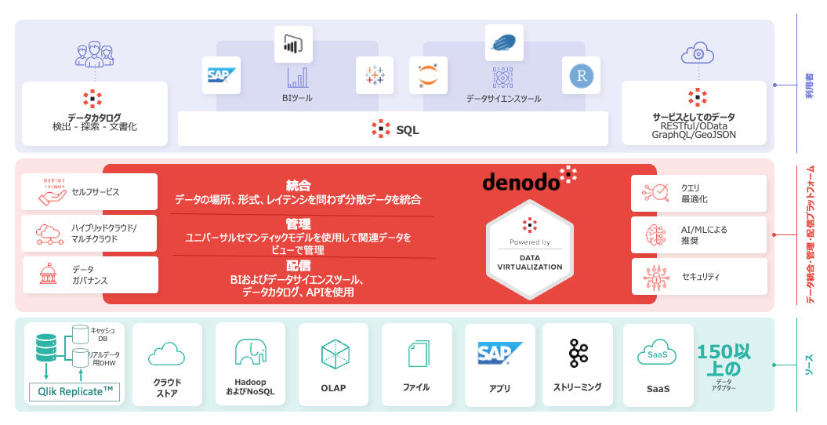Click the users group icon above データカタログ
This screenshot has height=425, width=827.
95,54
